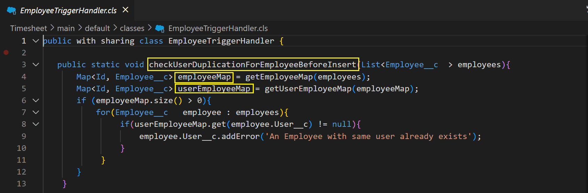
Task: Click addError call on line 9
Action: point(241,136)
